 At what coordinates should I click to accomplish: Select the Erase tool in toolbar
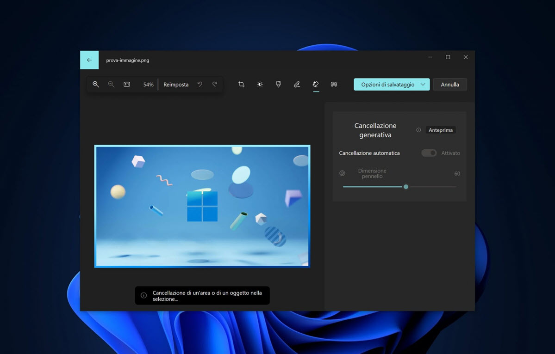pos(316,85)
